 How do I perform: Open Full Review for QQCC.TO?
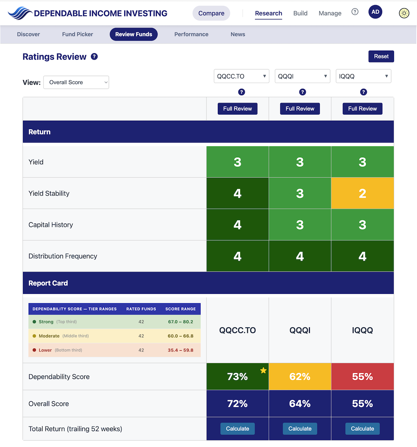click(237, 108)
